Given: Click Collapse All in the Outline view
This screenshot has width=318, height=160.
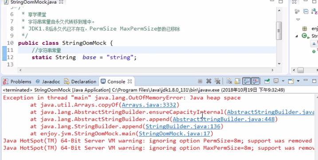Looking at the screenshot, I should [x=306, y=12].
